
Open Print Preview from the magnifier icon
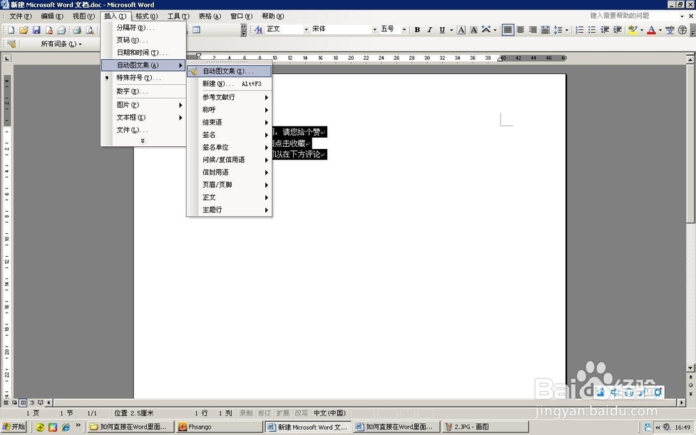89,30
